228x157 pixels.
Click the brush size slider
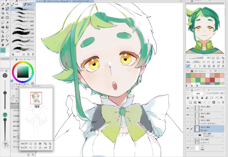pyautogui.click(x=5, y=94)
